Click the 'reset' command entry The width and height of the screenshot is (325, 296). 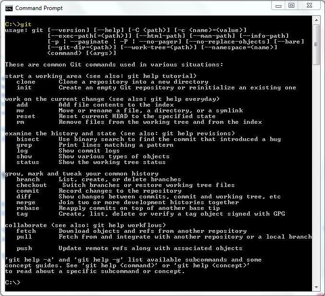tap(26, 116)
